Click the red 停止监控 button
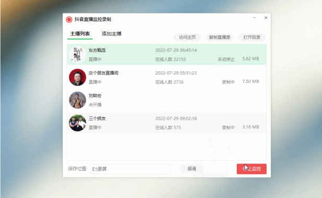The width and height of the screenshot is (322, 198). [251, 169]
